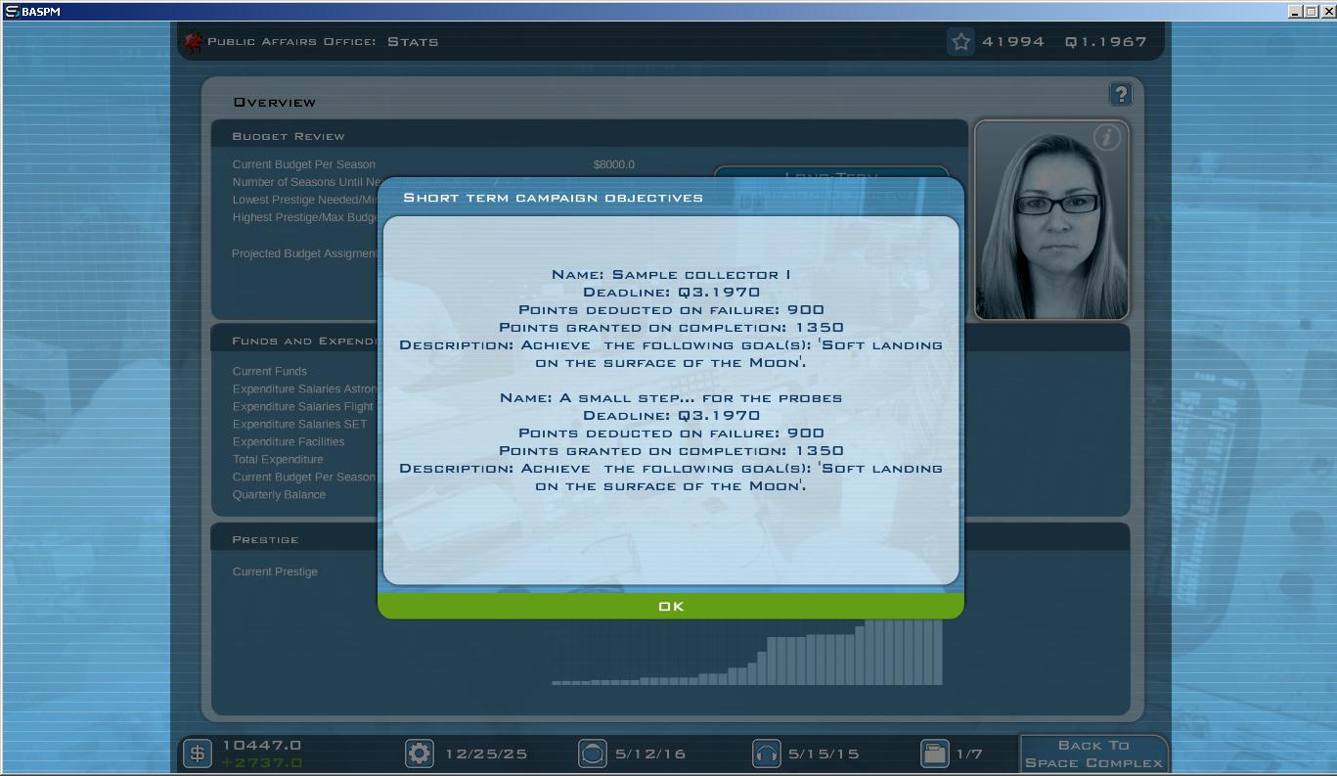This screenshot has height=776, width=1337.
Task: Go back to Space Complex
Action: 1093,753
